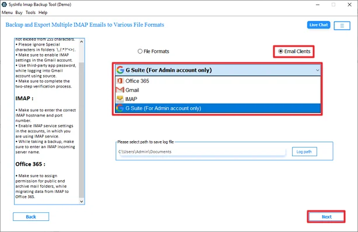Open the hamburger menu button beside Live Chat

(342, 26)
